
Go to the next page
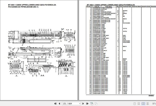coord(83,104)
